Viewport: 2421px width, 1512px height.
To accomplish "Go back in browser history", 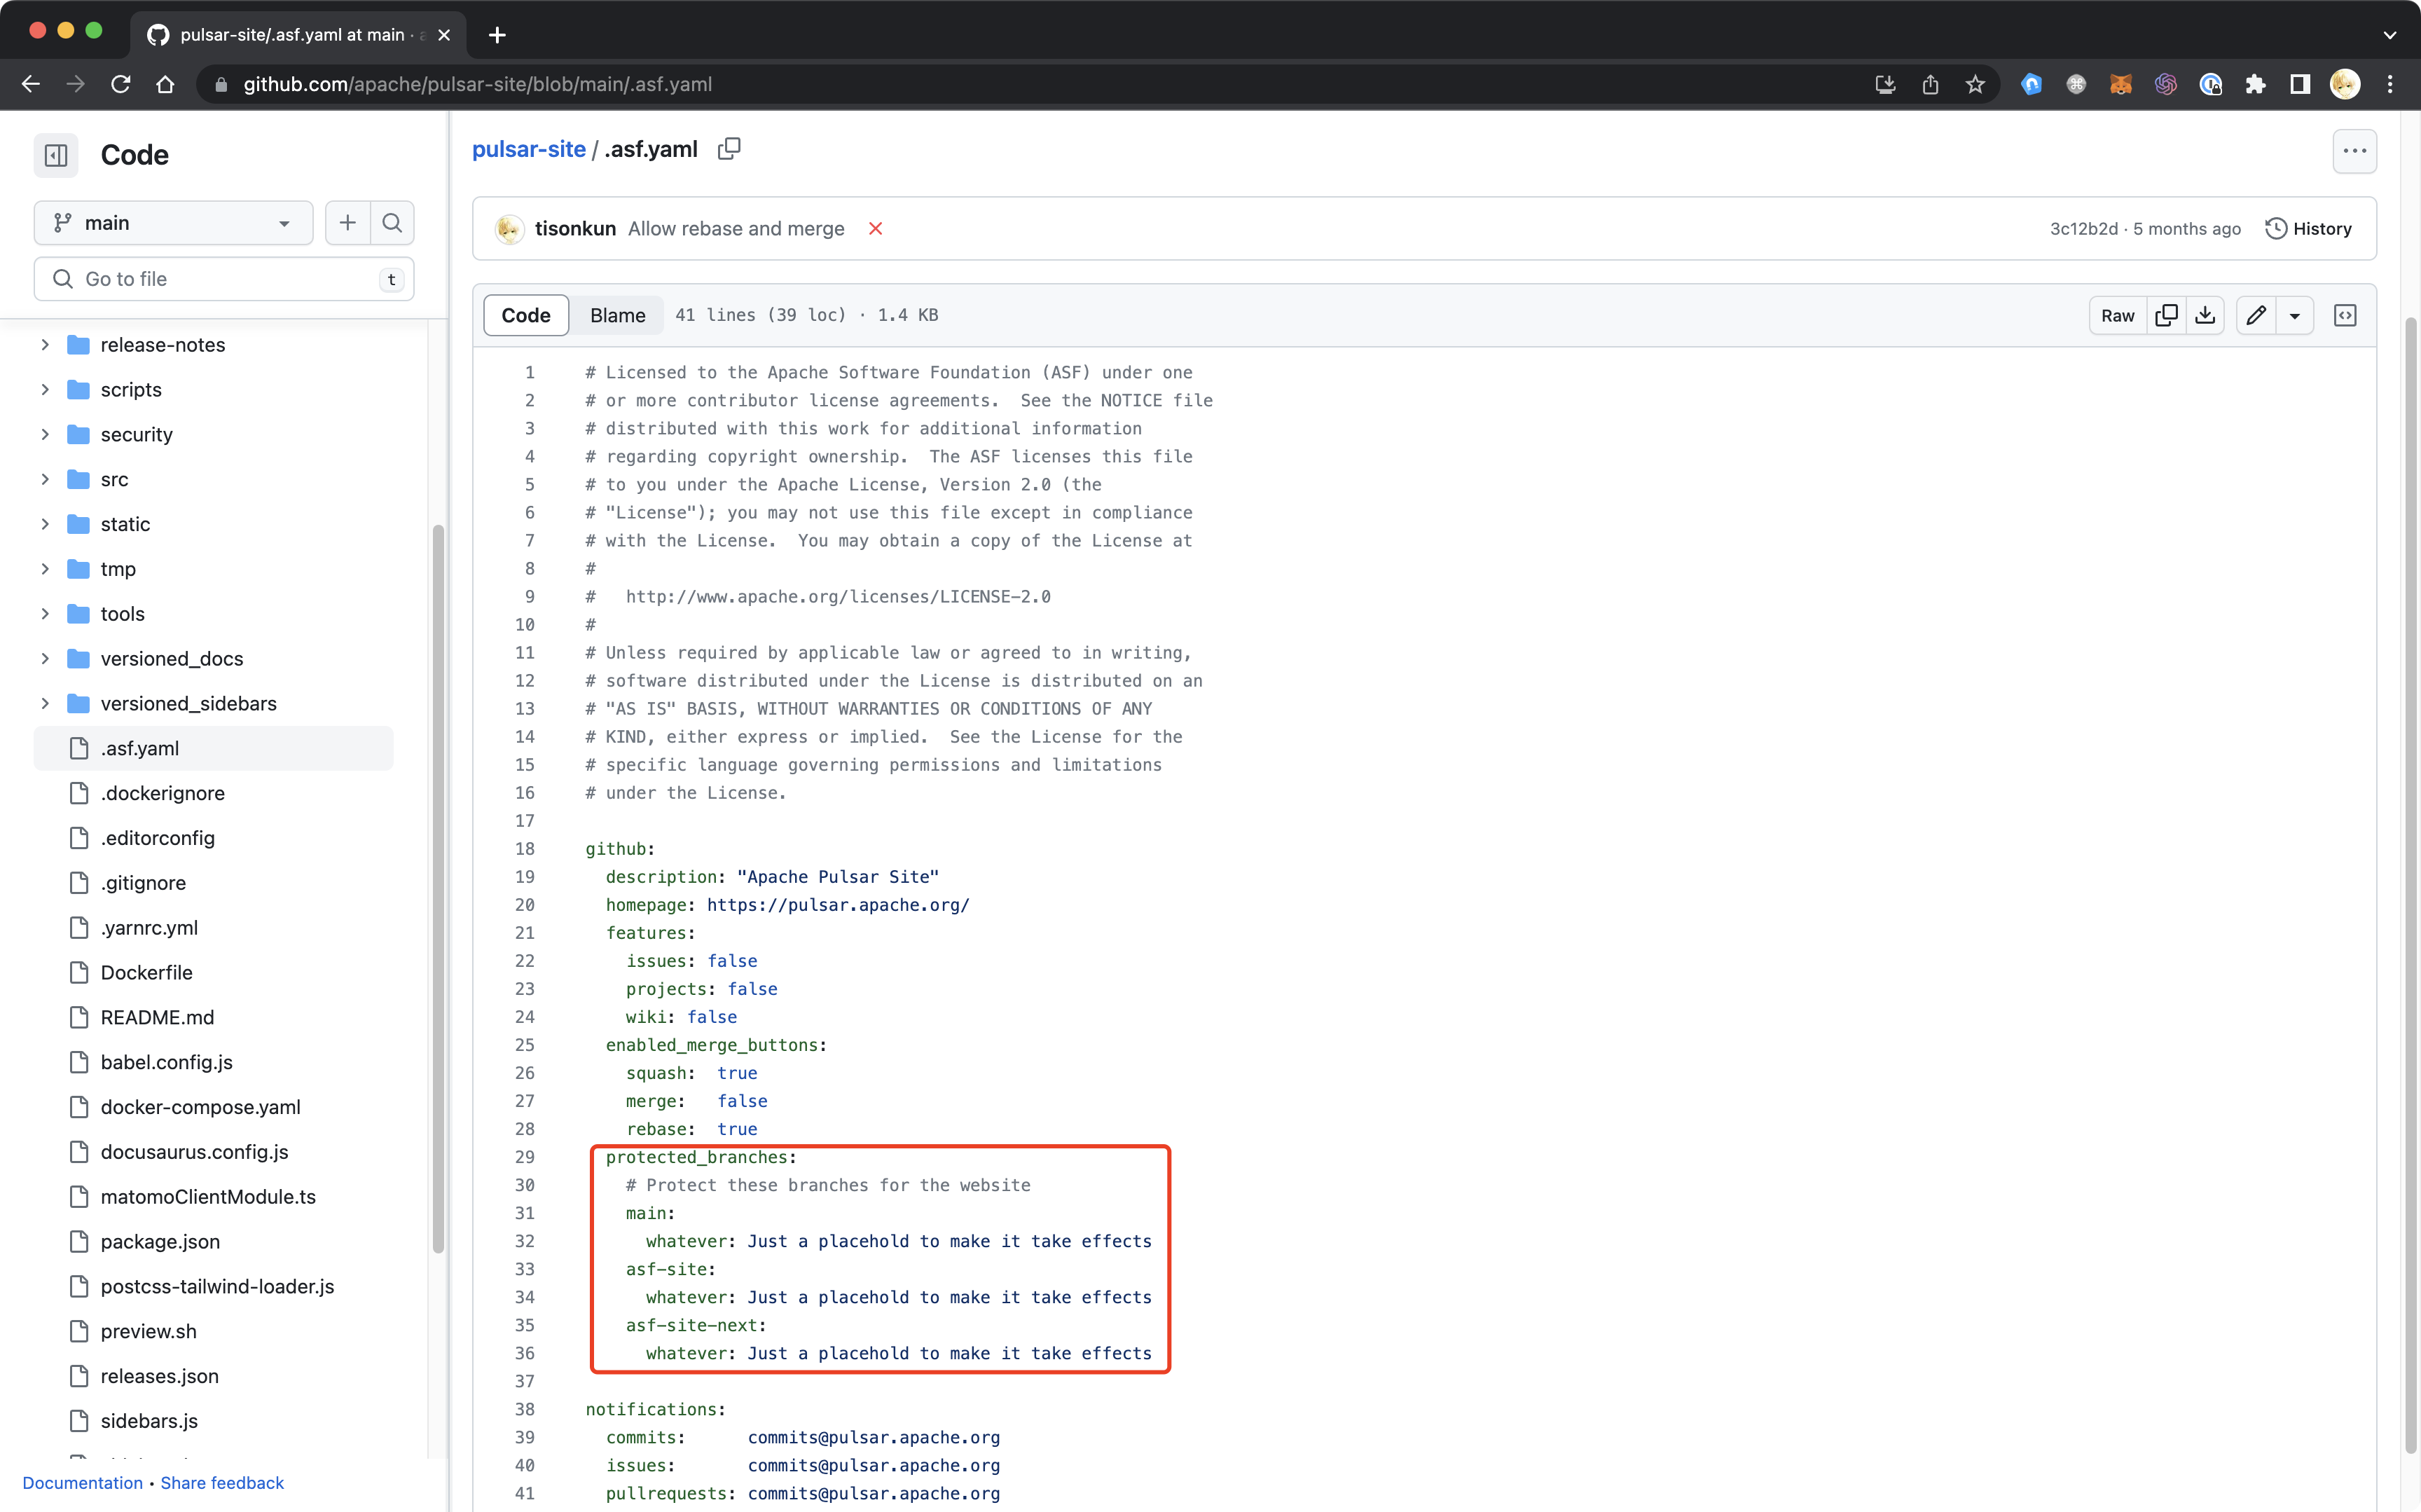I will click(30, 84).
